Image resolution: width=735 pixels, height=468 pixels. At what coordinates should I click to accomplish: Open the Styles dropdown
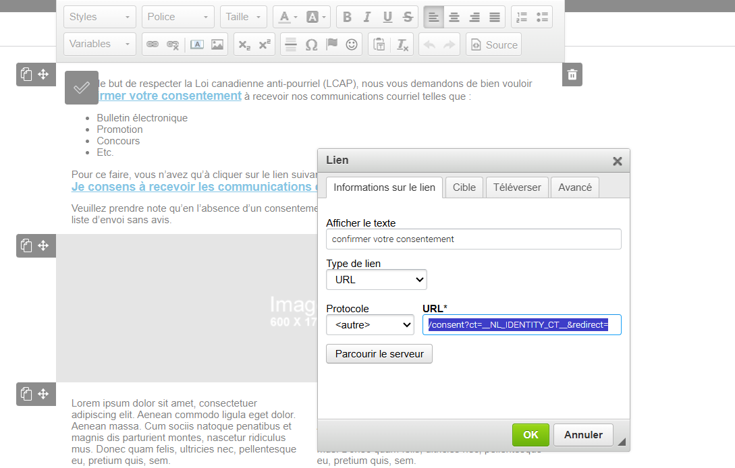click(x=100, y=17)
